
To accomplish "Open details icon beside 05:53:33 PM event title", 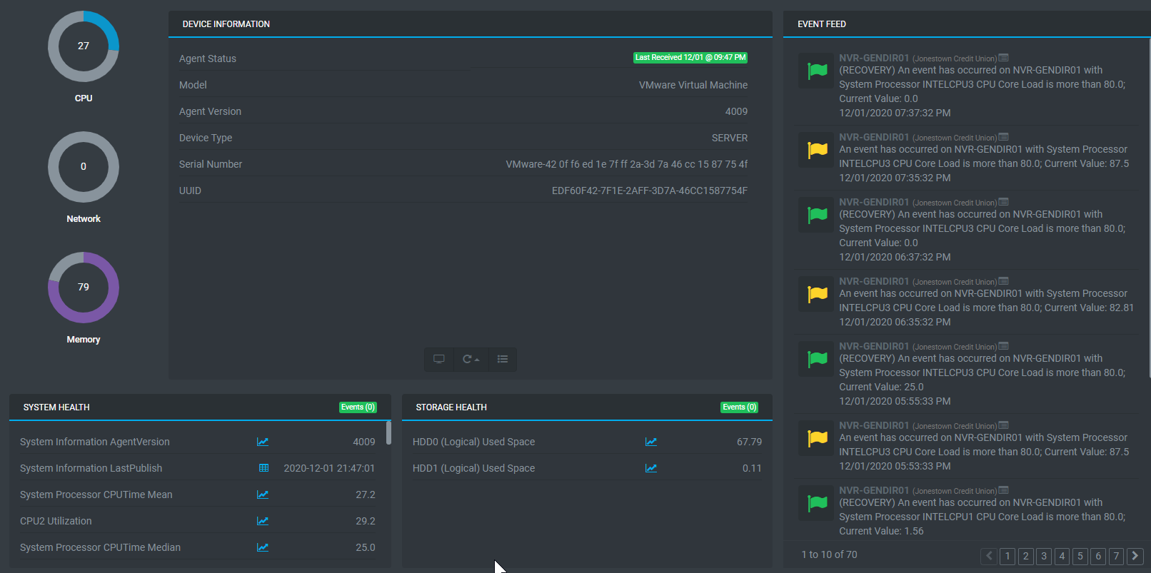I will tap(1003, 425).
